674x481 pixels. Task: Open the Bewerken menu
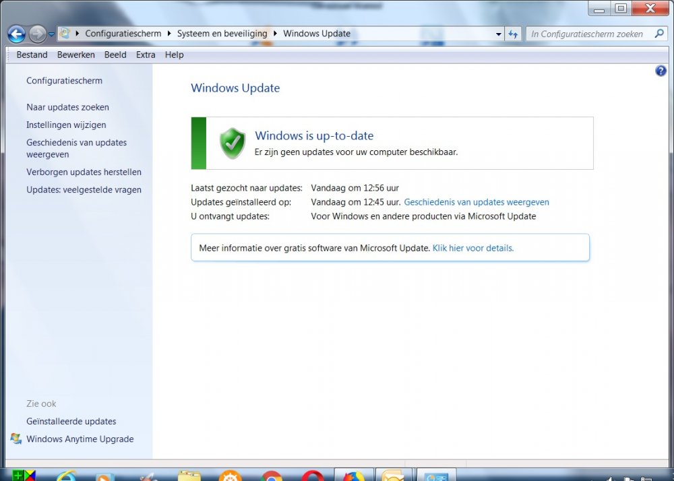(x=76, y=55)
